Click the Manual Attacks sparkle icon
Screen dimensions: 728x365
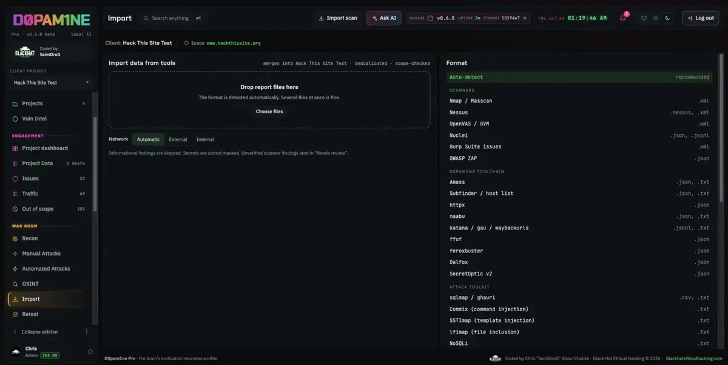[15, 254]
